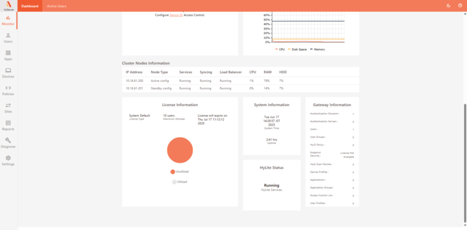This screenshot has width=467, height=230.
Task: Open the Sites section in sidebar
Action: tap(8, 108)
